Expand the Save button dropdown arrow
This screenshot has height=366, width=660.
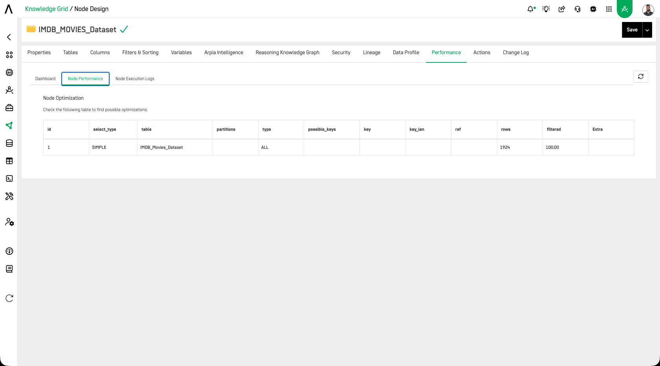(647, 30)
